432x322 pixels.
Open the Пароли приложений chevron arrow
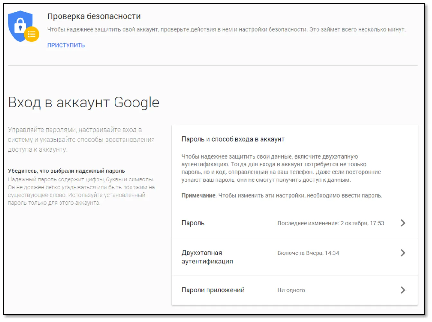tap(403, 290)
